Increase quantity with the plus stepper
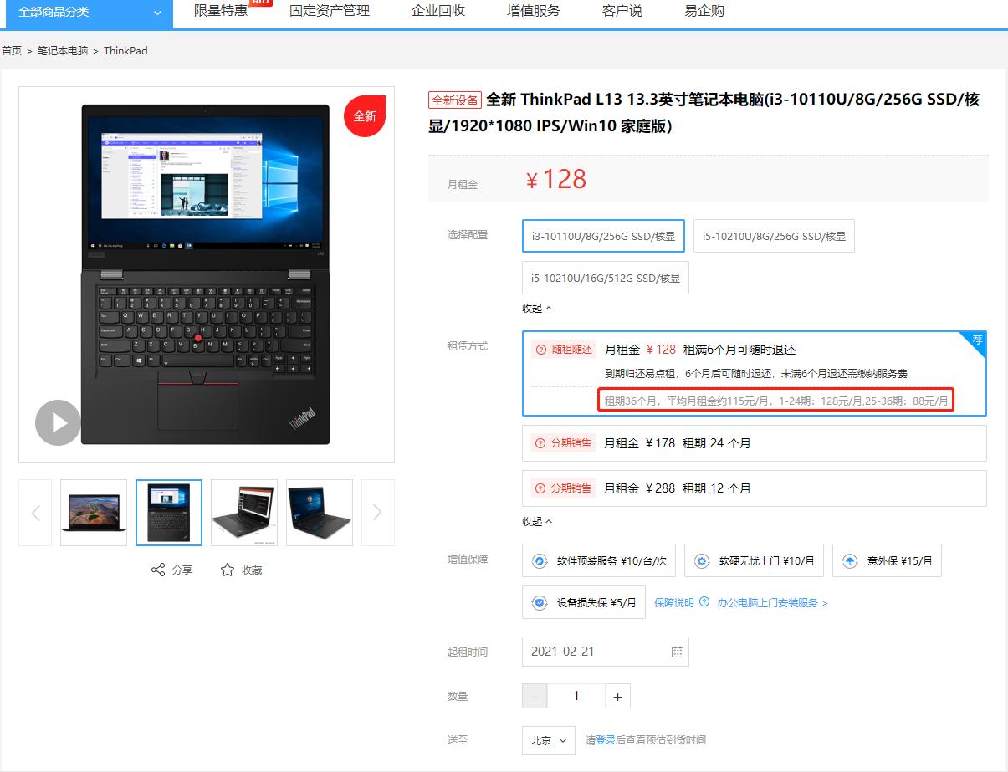Viewport: 1008px width, 772px height. (619, 695)
